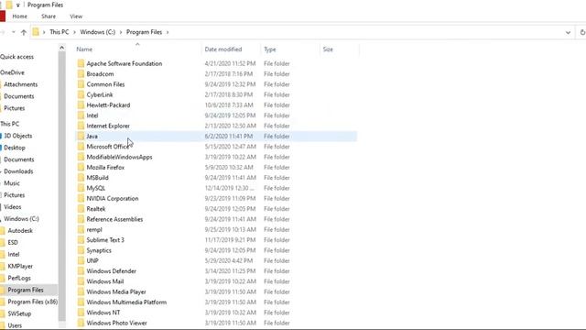Select the Broadcom folder icon
Image resolution: width=586 pixels, height=330 pixels.
tap(81, 73)
